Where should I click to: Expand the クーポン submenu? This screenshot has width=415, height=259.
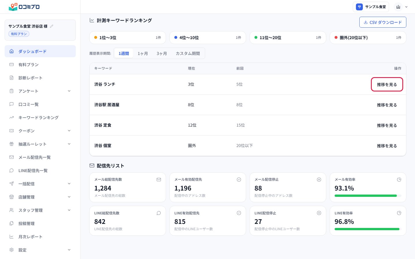pos(69,131)
